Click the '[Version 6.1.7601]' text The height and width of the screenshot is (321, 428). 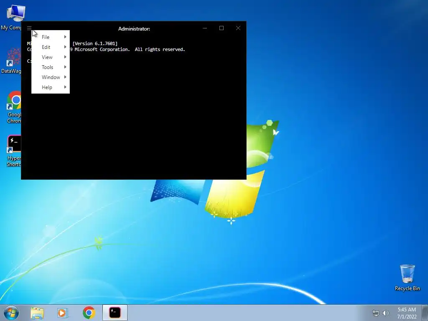[x=95, y=43]
